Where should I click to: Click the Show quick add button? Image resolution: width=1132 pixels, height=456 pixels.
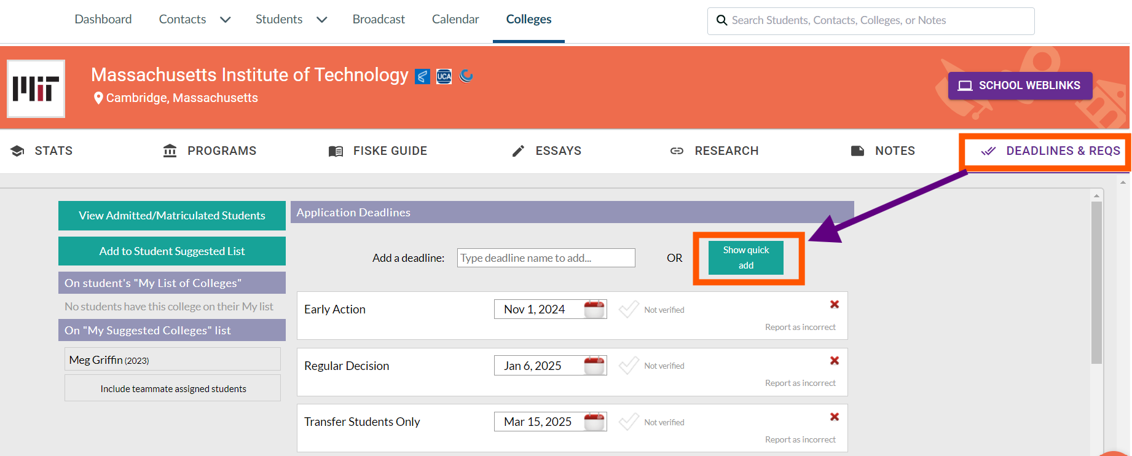[746, 257]
